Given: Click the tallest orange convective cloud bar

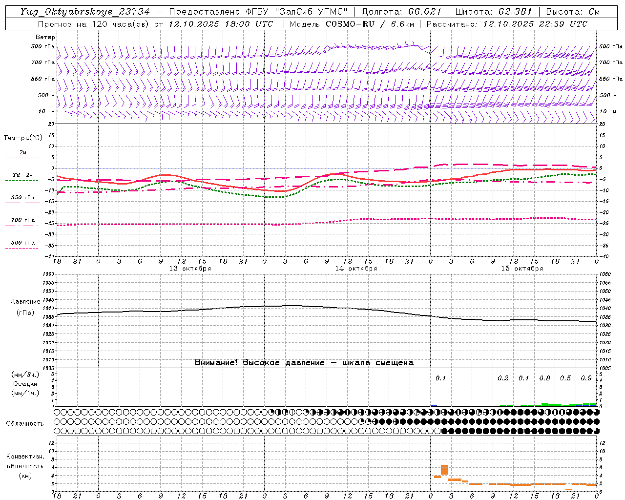Looking at the screenshot, I should (x=444, y=470).
